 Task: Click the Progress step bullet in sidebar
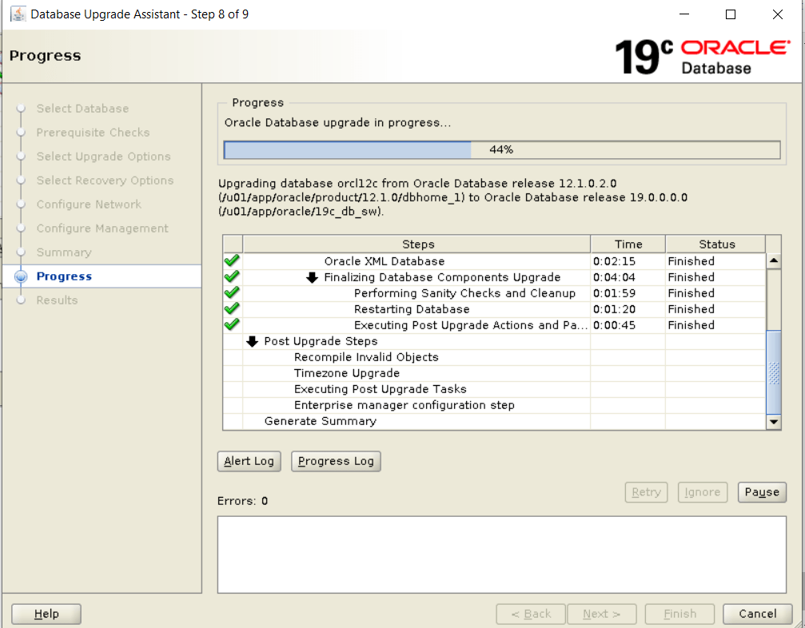[22, 276]
